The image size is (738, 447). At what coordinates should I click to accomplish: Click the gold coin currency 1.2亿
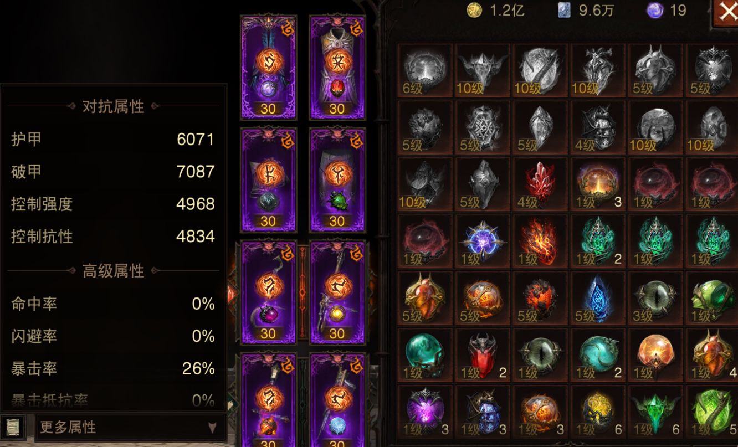coord(496,11)
